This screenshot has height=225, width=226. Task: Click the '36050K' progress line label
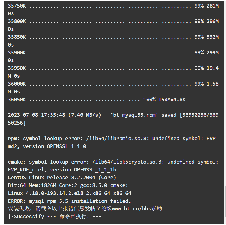(x=17, y=100)
